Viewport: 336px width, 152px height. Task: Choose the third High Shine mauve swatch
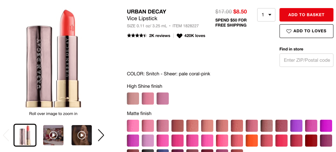click(x=163, y=99)
